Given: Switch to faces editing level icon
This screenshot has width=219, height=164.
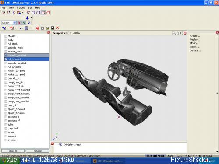Looking at the screenshot, I should coord(14,13).
